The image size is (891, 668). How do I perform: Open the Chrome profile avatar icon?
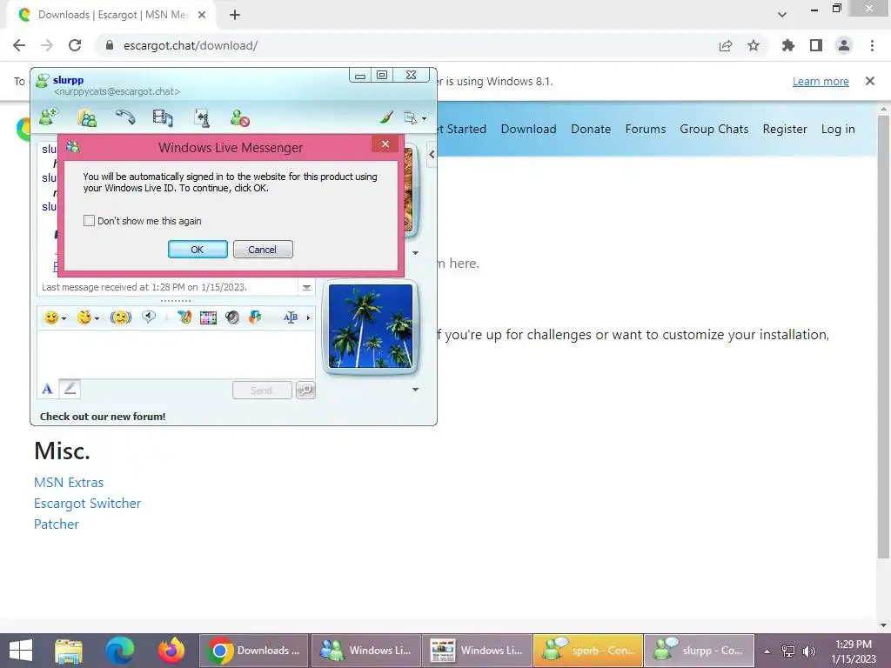844,45
